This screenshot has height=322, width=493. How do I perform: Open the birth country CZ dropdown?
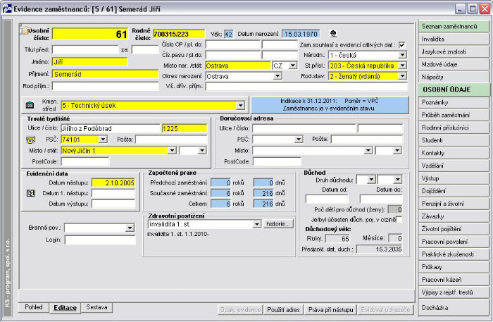point(293,66)
